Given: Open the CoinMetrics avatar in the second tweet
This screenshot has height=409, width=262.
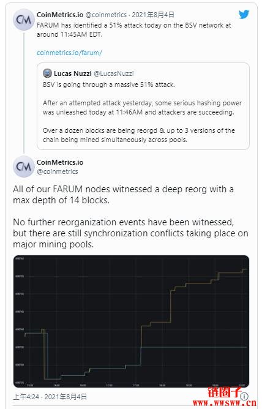Looking at the screenshot, I should pos(24,167).
